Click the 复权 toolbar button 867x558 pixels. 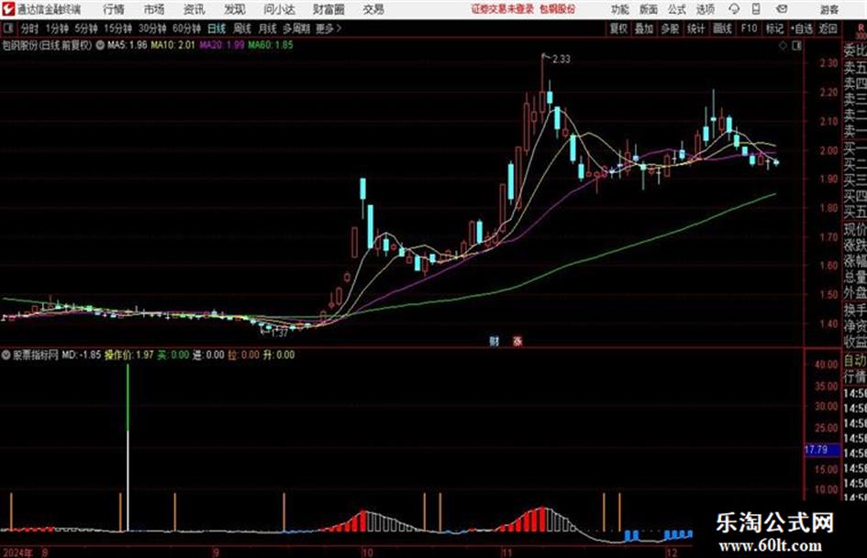[618, 28]
